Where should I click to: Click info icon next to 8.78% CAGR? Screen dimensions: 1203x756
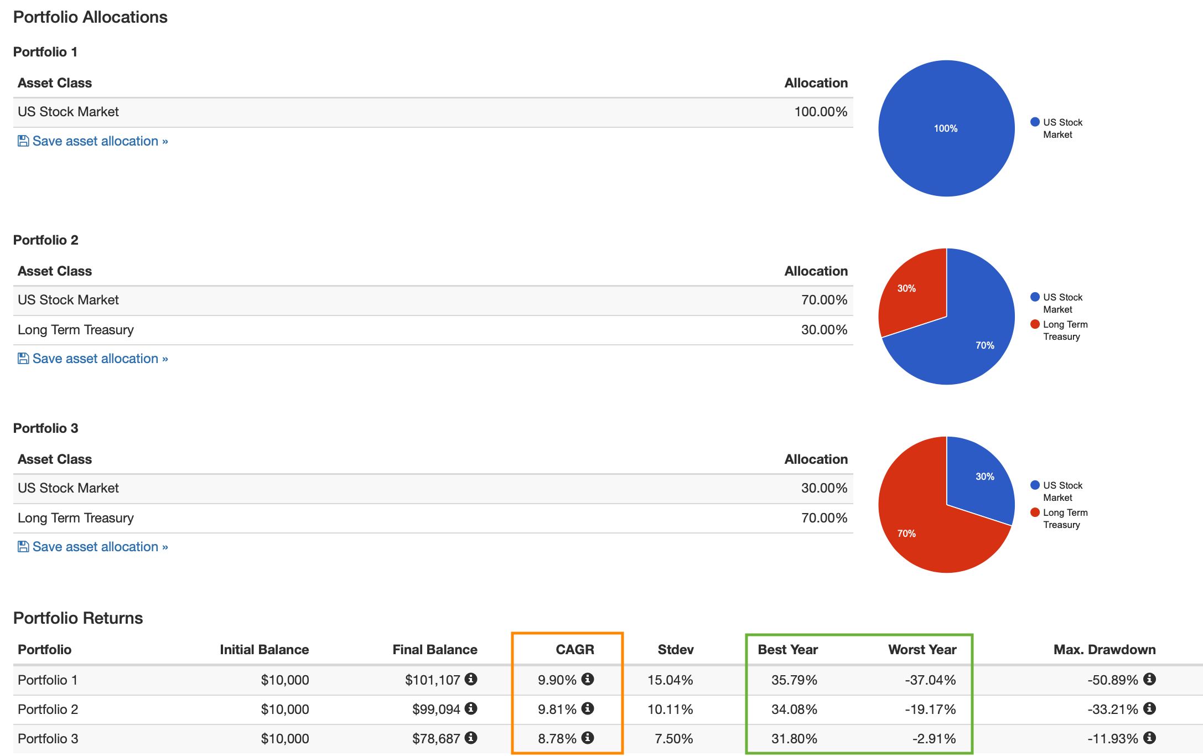click(588, 738)
